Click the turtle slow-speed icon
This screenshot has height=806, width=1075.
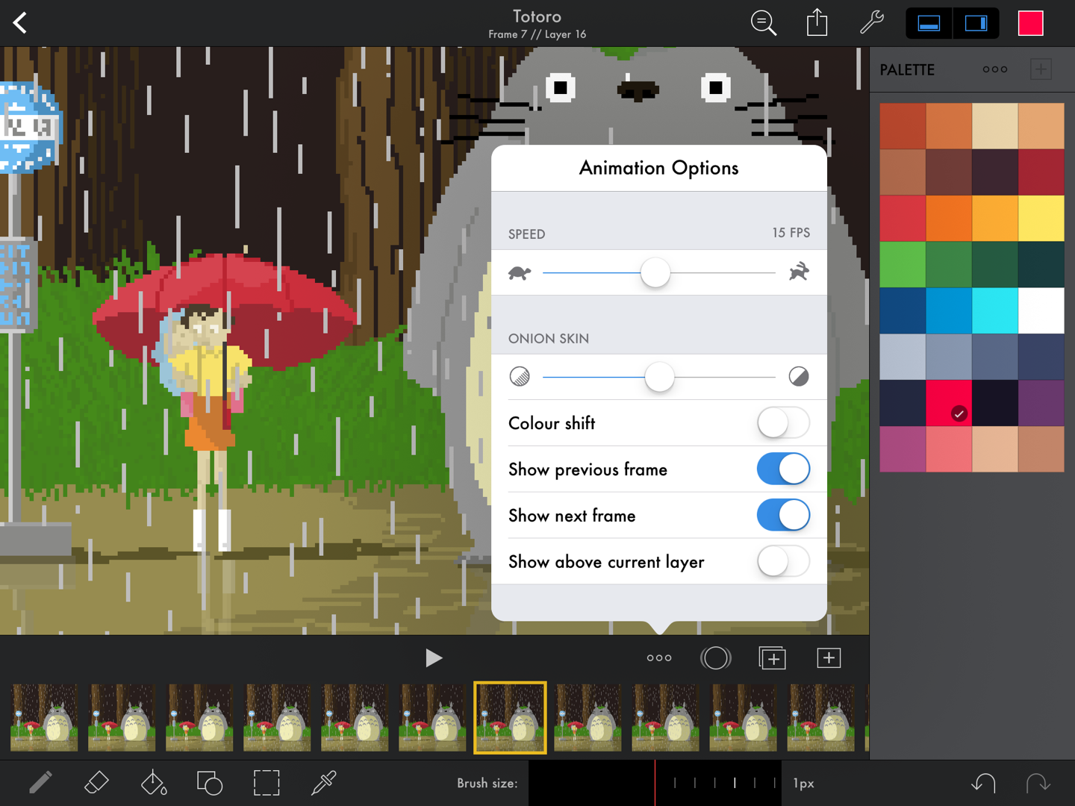pyautogui.click(x=520, y=272)
